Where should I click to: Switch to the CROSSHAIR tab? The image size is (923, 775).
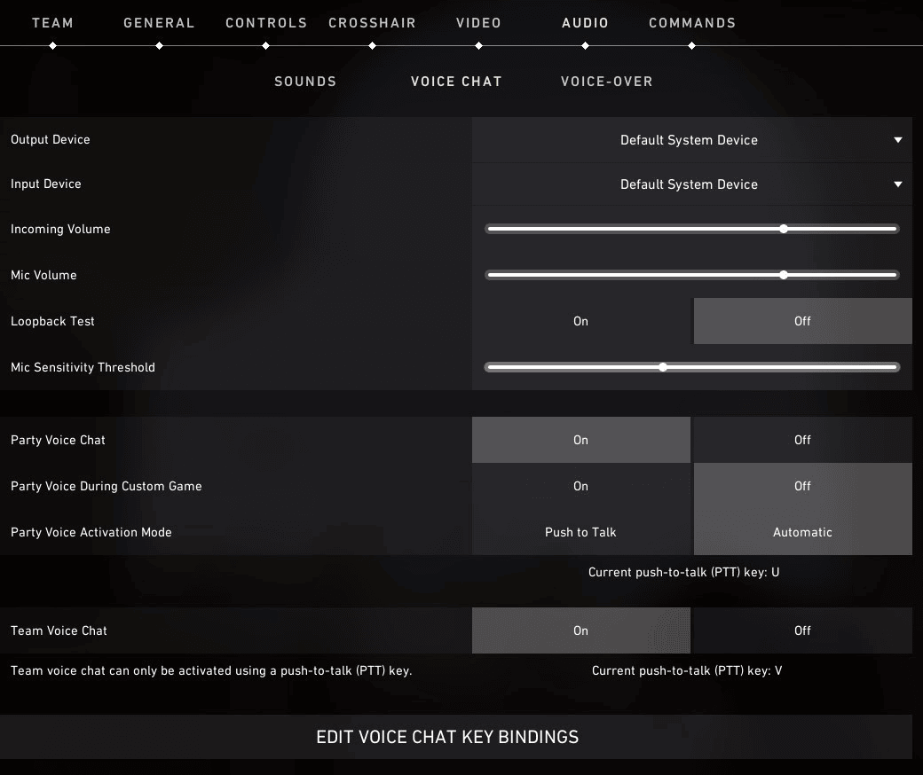(x=372, y=23)
